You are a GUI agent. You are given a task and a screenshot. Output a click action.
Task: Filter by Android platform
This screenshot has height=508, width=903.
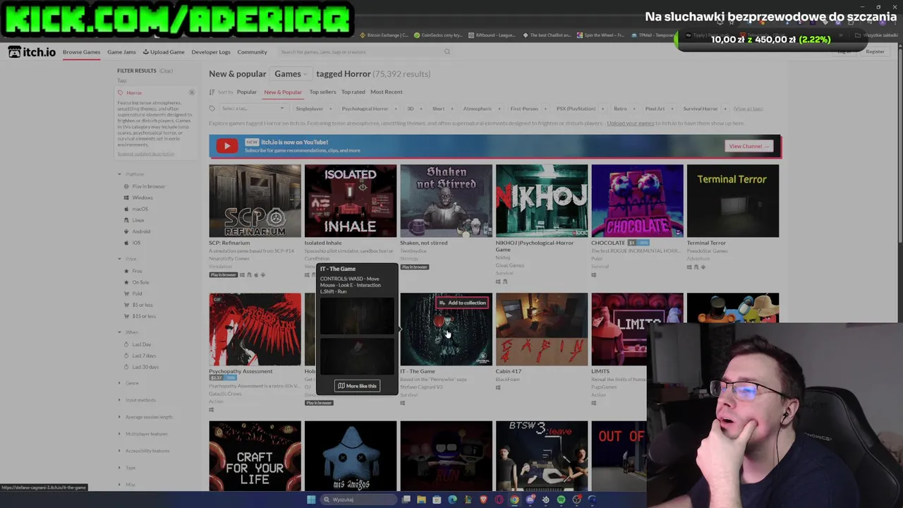(x=137, y=231)
